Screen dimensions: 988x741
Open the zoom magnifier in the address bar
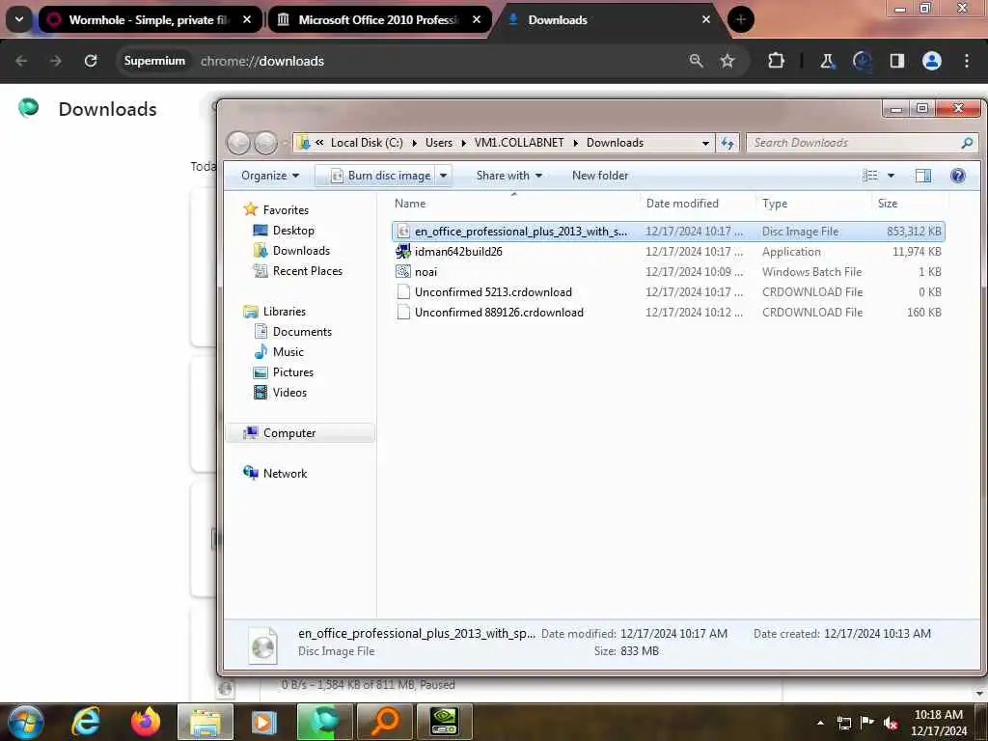coord(696,61)
